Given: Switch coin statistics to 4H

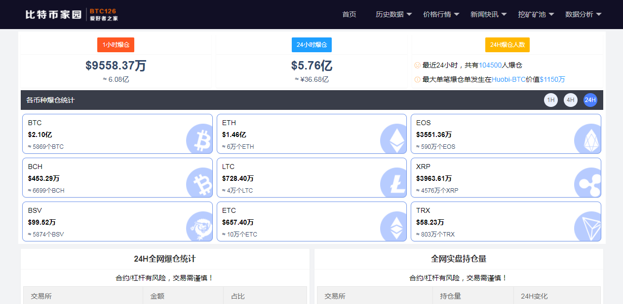Looking at the screenshot, I should pyautogui.click(x=571, y=100).
